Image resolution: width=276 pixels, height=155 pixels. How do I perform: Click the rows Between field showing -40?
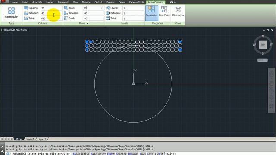[x=94, y=13]
